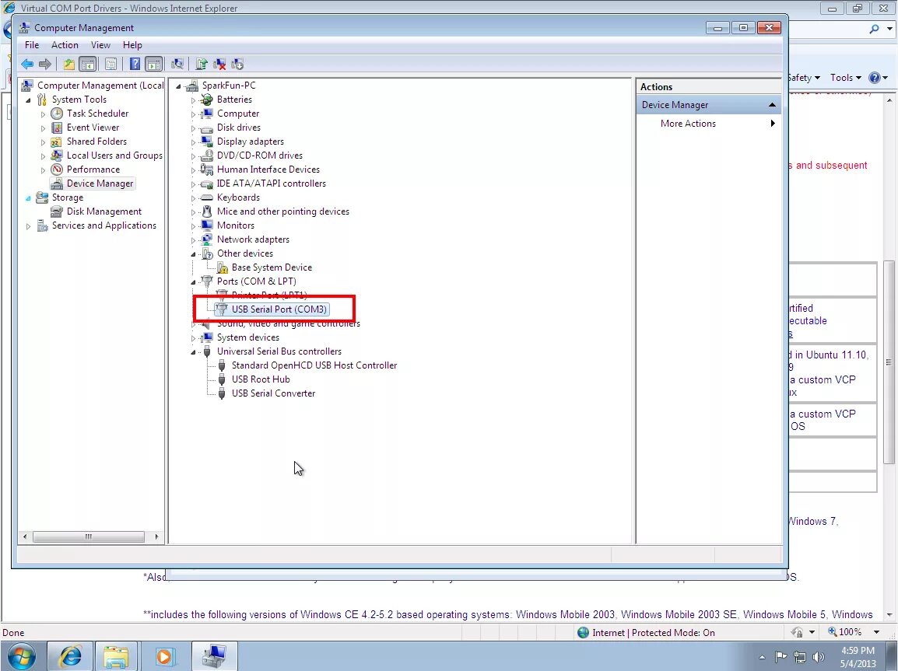The image size is (898, 671).
Task: Expand the Disk drives category
Action: [193, 128]
